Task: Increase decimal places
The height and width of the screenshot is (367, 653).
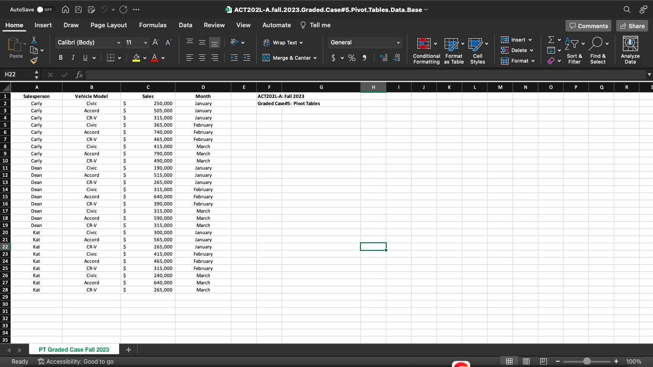Action: pos(383,58)
